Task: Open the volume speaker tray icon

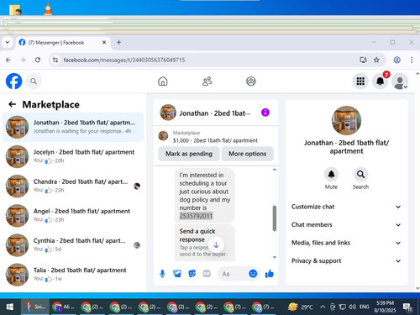Action: point(352,307)
